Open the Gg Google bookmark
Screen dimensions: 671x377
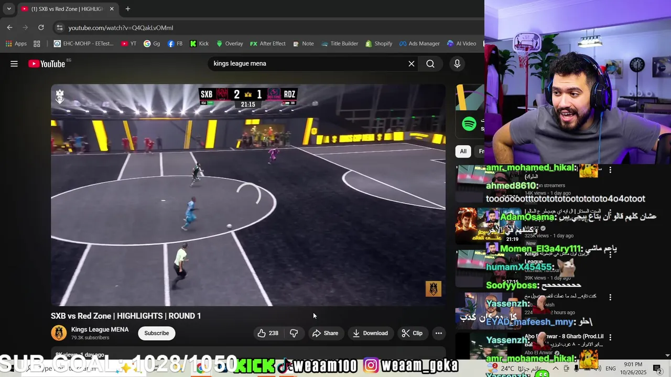coord(152,44)
